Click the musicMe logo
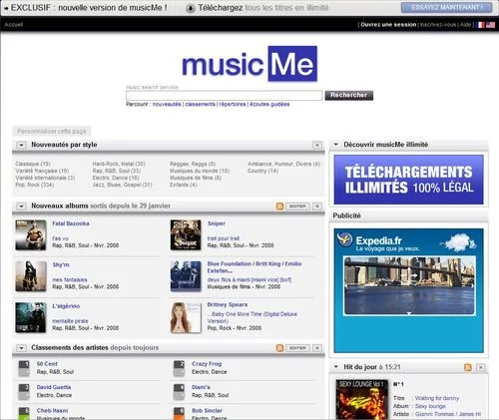499x420 pixels. click(x=249, y=64)
